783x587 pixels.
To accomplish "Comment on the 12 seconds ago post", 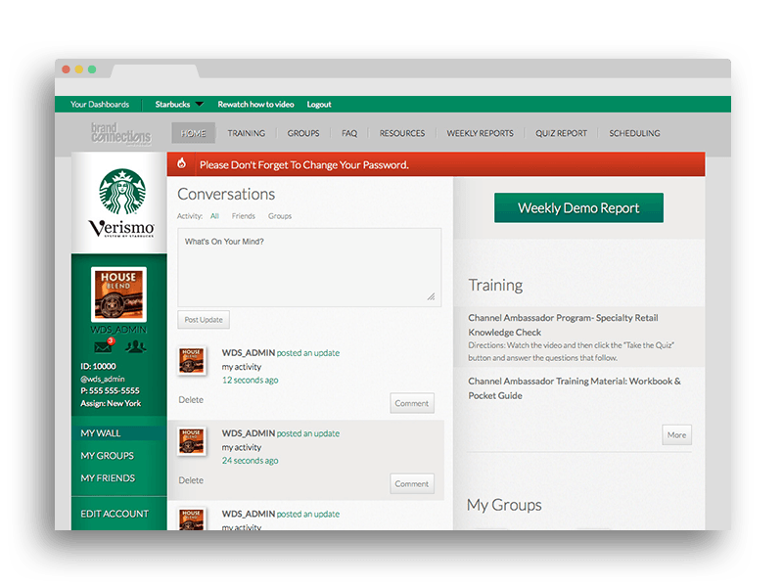I will point(412,403).
